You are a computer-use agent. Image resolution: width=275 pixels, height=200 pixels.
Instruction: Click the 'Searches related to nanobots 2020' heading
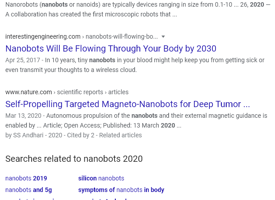coord(74,159)
